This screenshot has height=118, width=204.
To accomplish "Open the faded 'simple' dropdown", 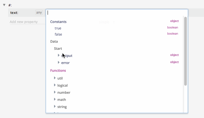I will click(x=107, y=22).
